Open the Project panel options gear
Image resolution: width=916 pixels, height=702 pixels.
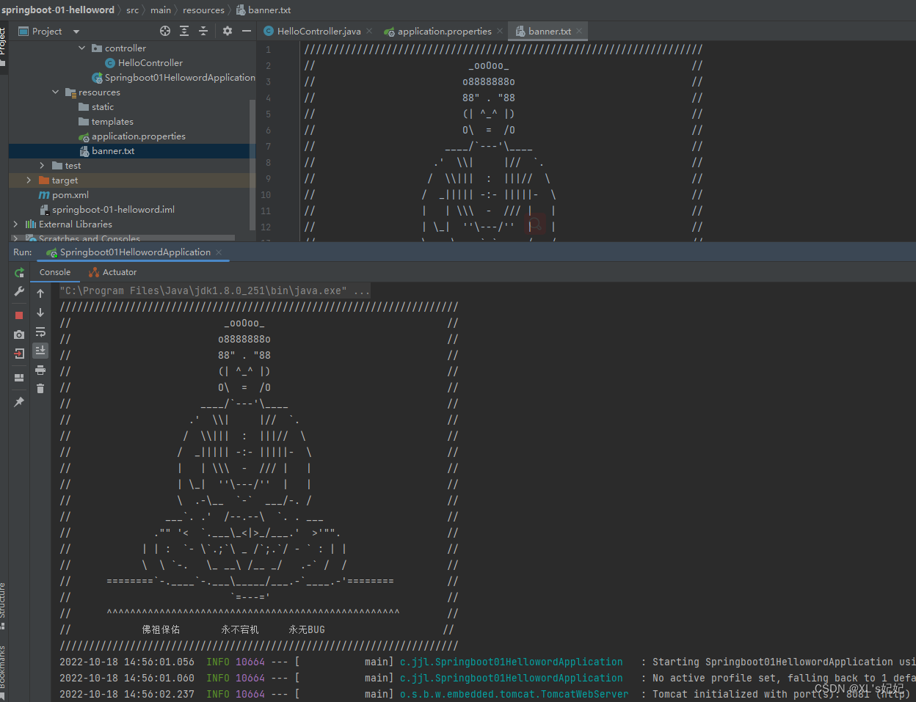click(227, 31)
